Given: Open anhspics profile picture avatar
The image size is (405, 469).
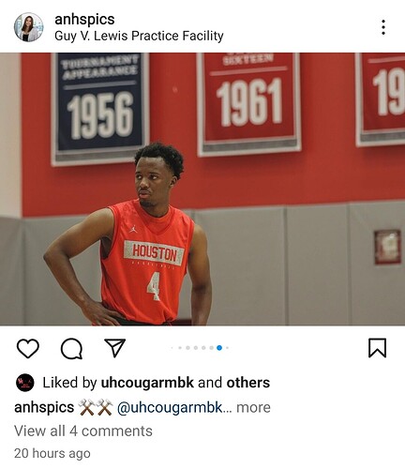Looking at the screenshot, I should tap(29, 27).
